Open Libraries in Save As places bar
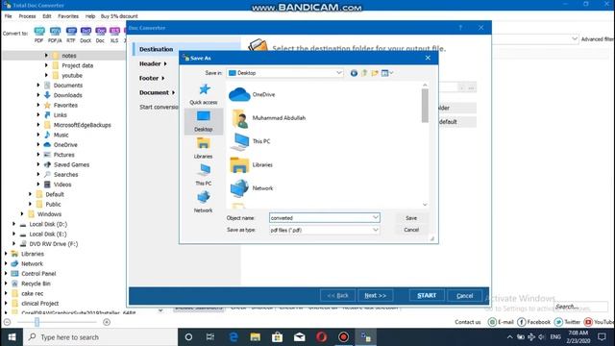The height and width of the screenshot is (346, 615). click(x=203, y=148)
